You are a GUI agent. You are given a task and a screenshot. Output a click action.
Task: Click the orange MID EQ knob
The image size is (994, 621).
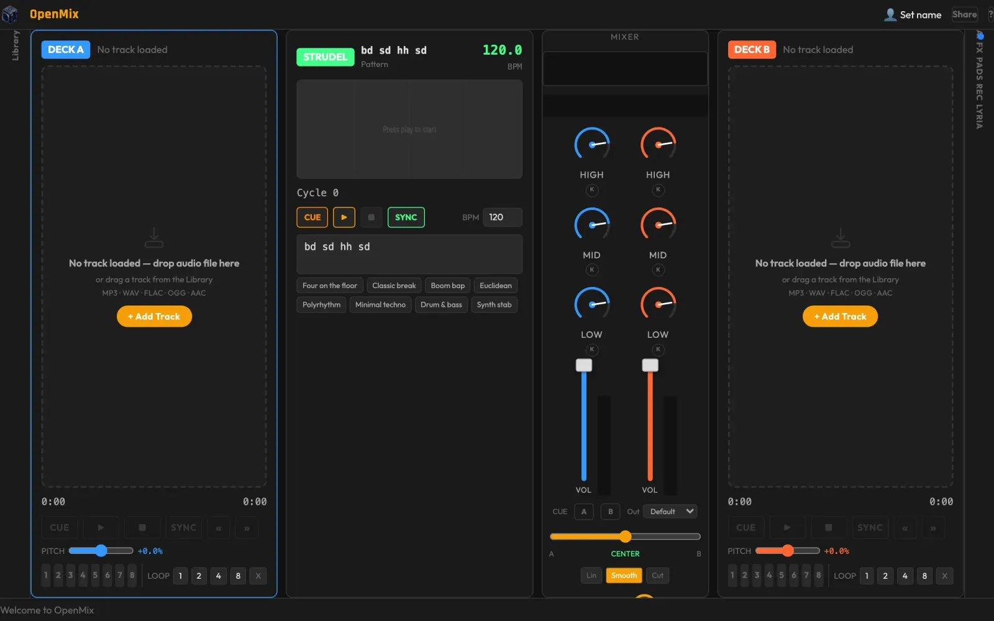pos(659,225)
